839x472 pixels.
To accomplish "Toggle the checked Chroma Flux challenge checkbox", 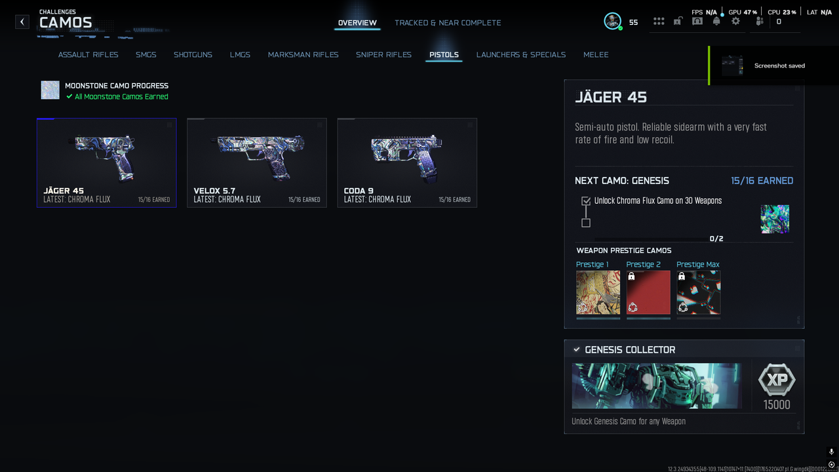I will 586,201.
